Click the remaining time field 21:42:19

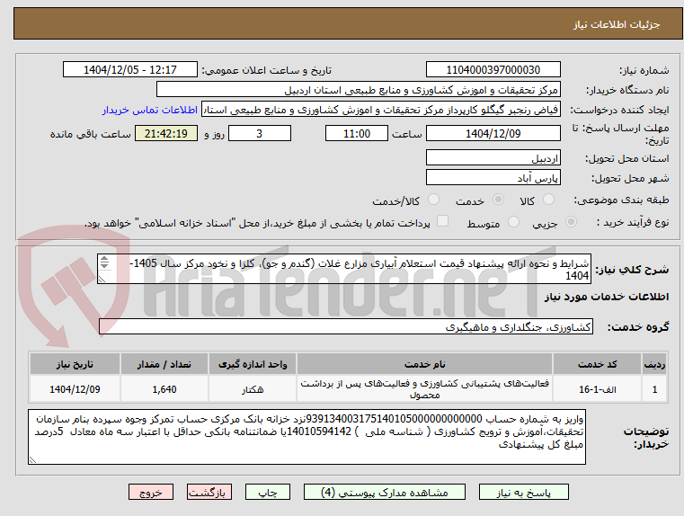click(x=166, y=133)
